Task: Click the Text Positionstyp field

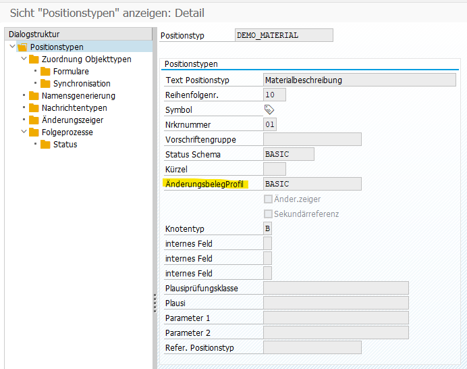Action: pyautogui.click(x=359, y=80)
